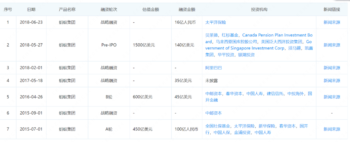The width and height of the screenshot is (350, 142).
Task: Open 新闻来源 link for the 2018-02-01 row
Action: pos(332,68)
